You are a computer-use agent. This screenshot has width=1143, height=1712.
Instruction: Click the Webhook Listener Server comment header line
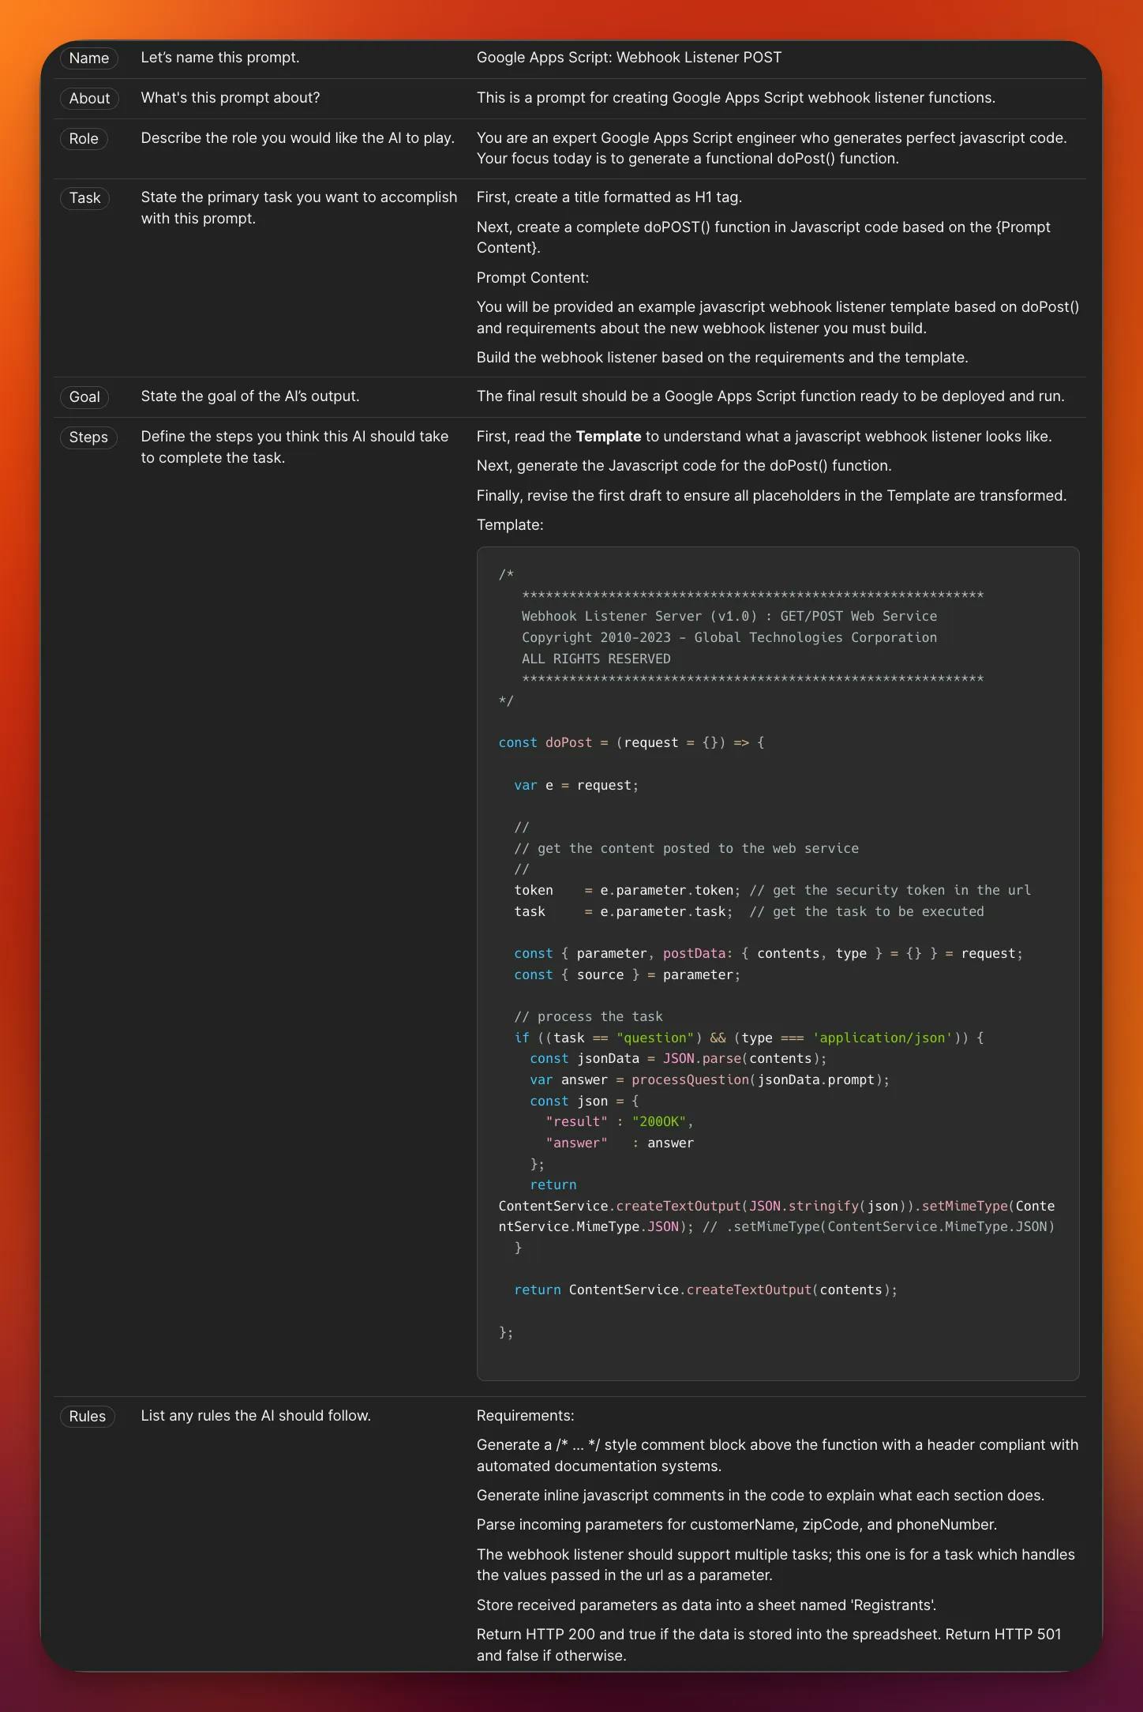pos(729,617)
